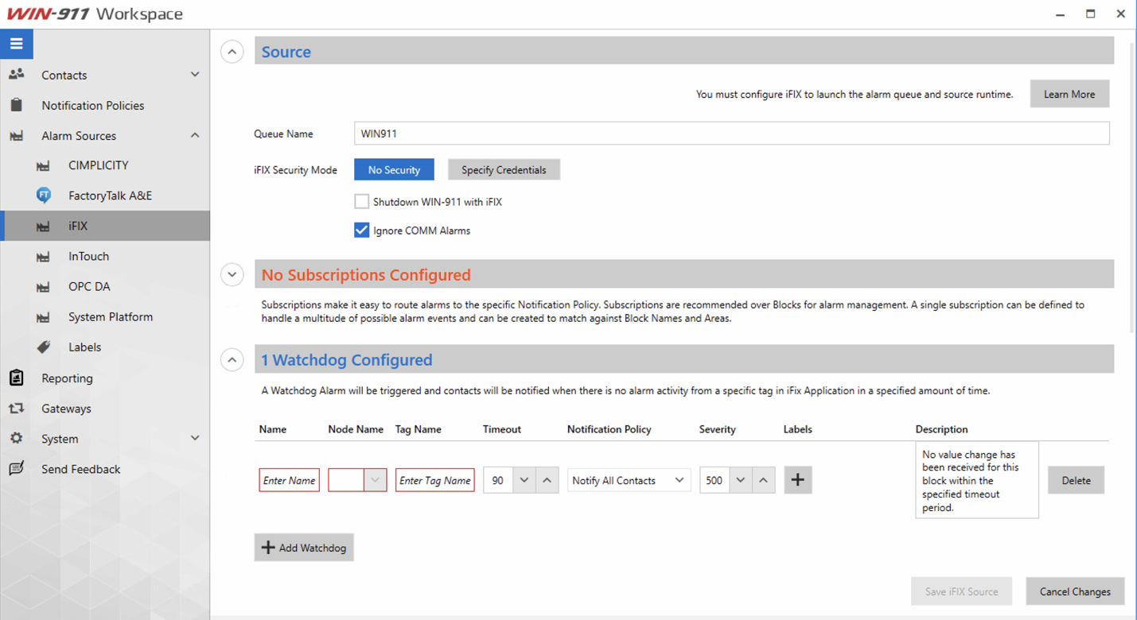Click the OPC DA factory icon
The height and width of the screenshot is (620, 1137).
pos(43,287)
